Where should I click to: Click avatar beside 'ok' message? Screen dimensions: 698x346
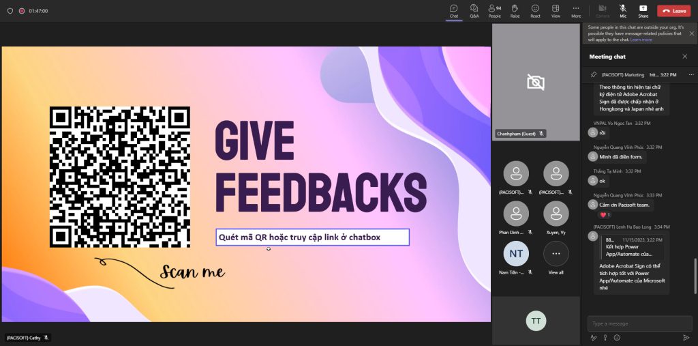(x=592, y=181)
